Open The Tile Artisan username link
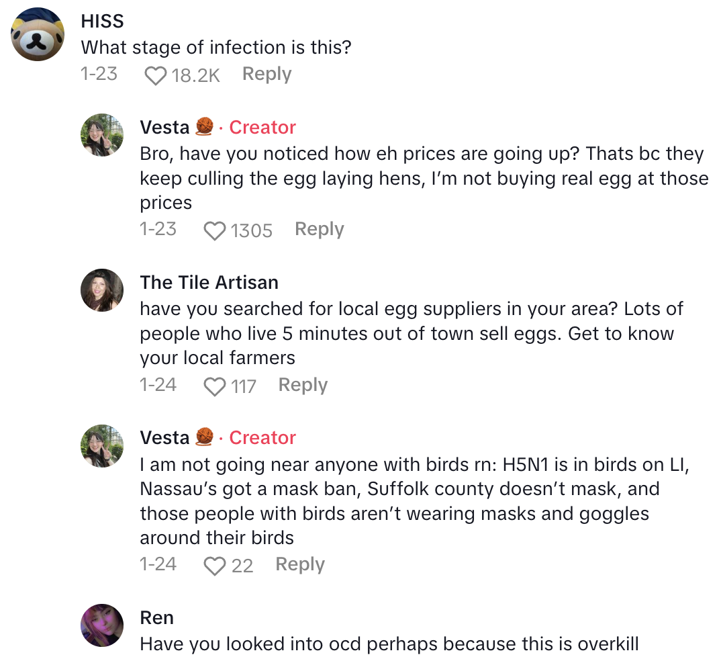Image resolution: width=721 pixels, height=661 pixels. pos(209,283)
